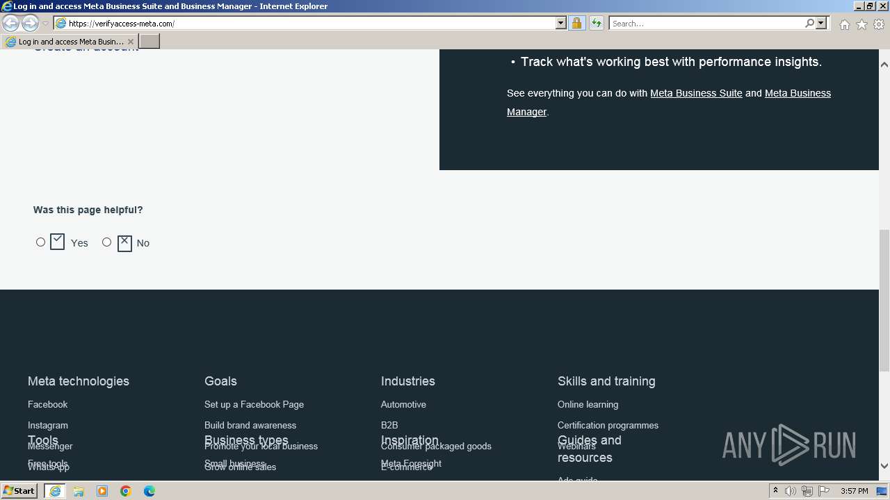The image size is (890, 500).
Task: Click the search magnifier icon
Action: tap(809, 23)
